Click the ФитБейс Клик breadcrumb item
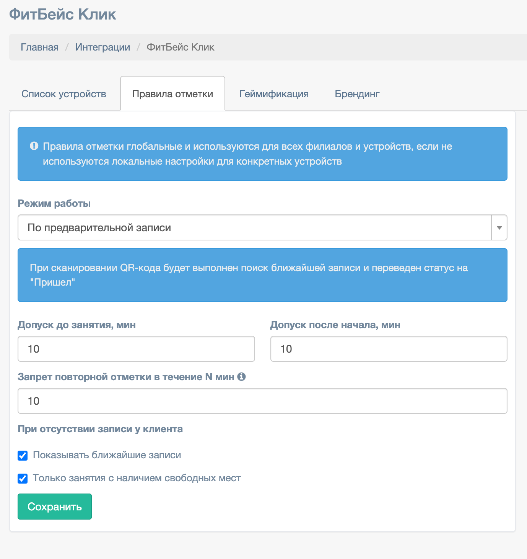527x559 pixels. 181,47
